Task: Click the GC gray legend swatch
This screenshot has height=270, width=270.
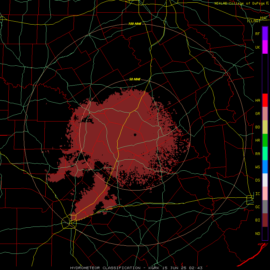Action: 265,207
